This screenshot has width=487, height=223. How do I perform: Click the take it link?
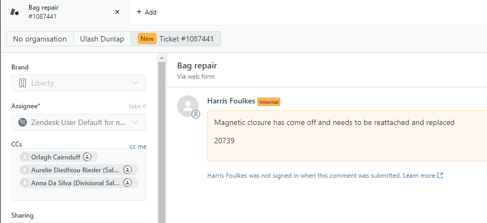click(137, 106)
